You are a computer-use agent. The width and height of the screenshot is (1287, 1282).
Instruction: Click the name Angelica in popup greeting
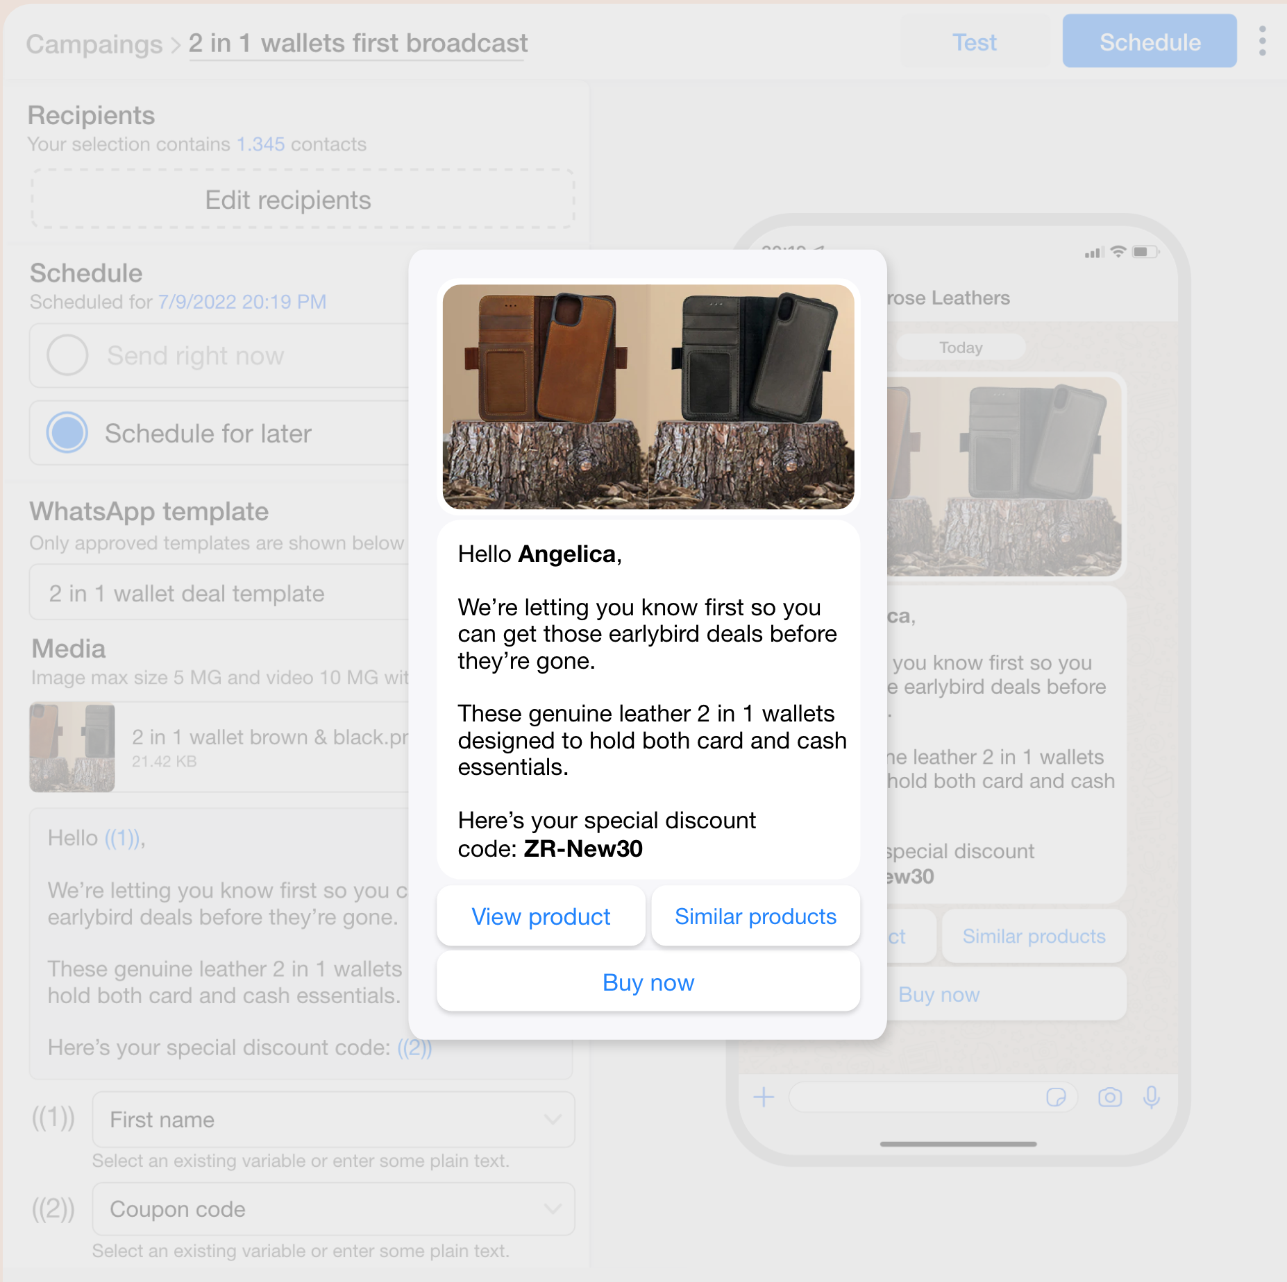[567, 554]
